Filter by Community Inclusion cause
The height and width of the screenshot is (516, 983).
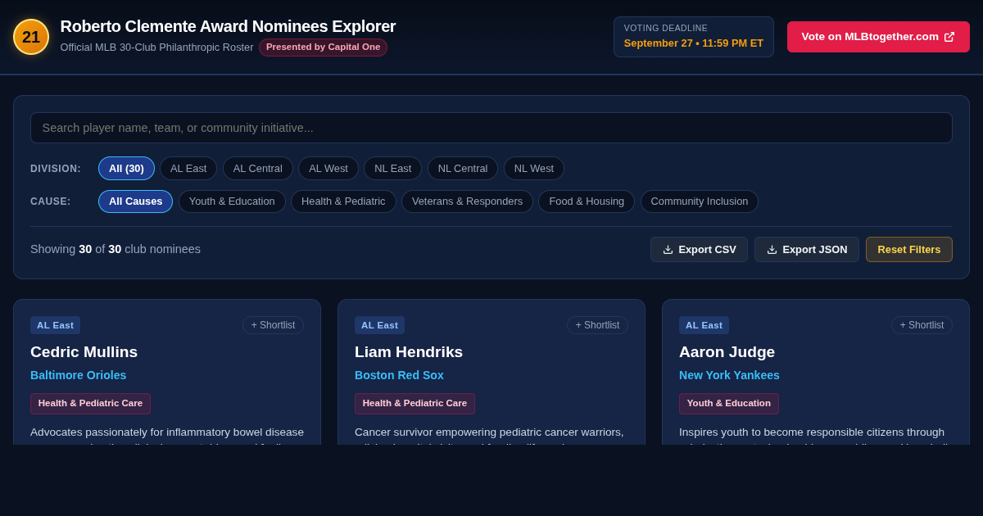point(700,201)
